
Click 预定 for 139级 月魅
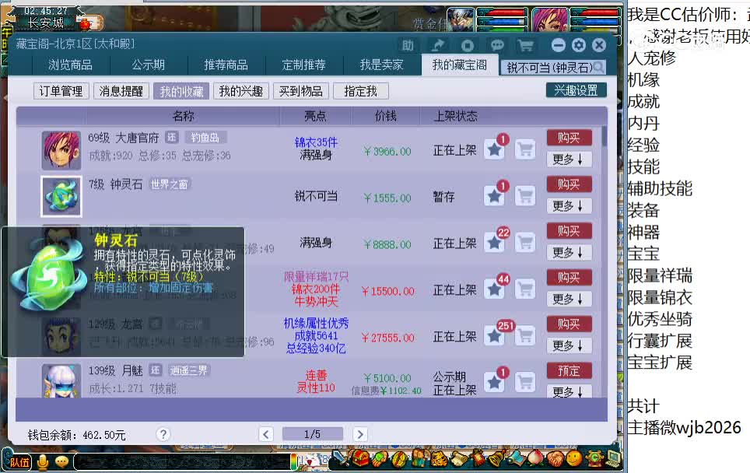pos(570,370)
